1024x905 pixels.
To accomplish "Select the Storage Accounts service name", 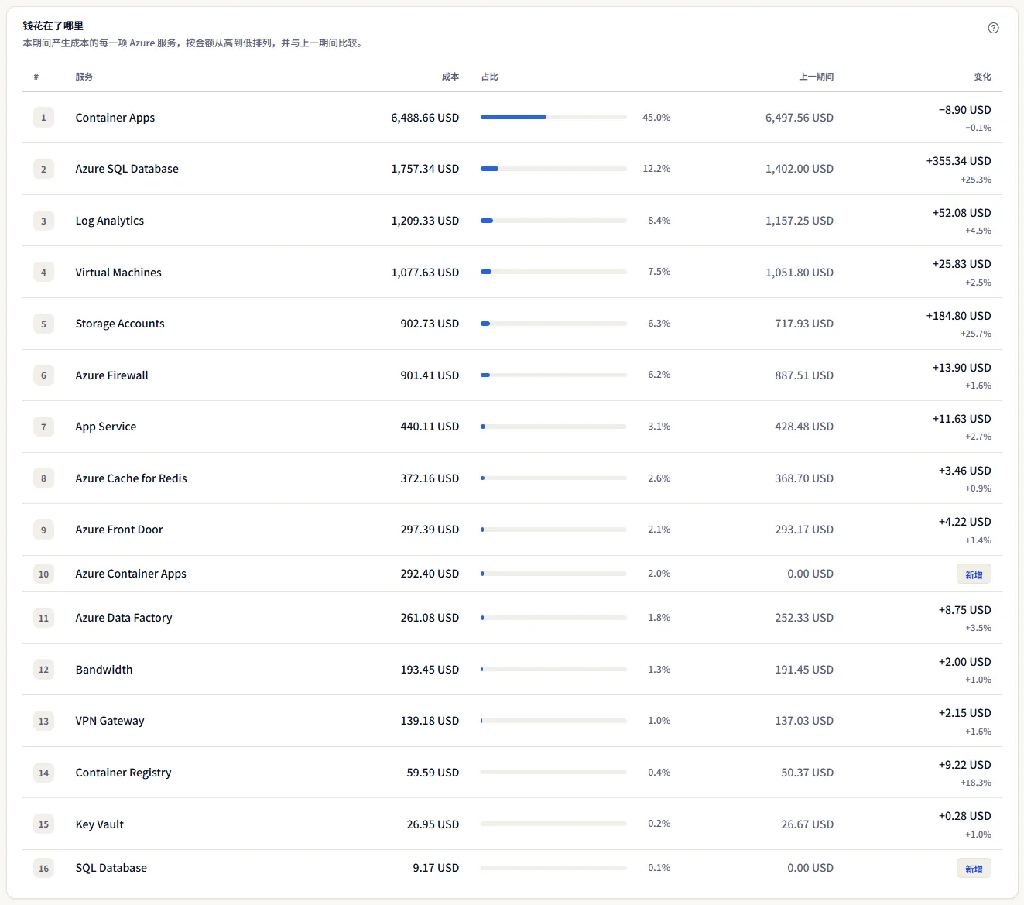I will click(x=120, y=324).
